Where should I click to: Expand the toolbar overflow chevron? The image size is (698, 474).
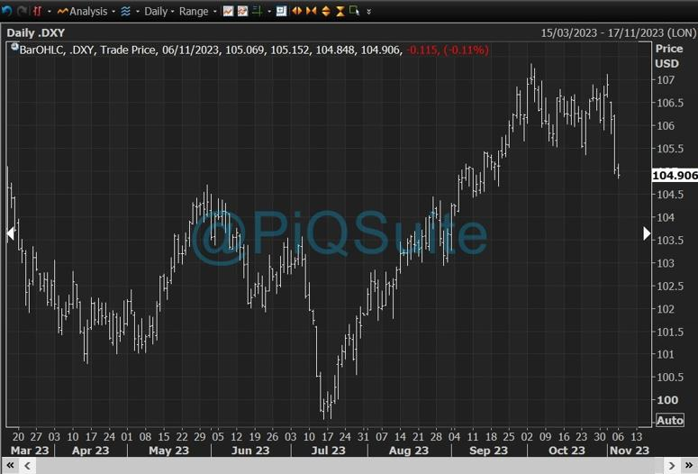[368, 12]
